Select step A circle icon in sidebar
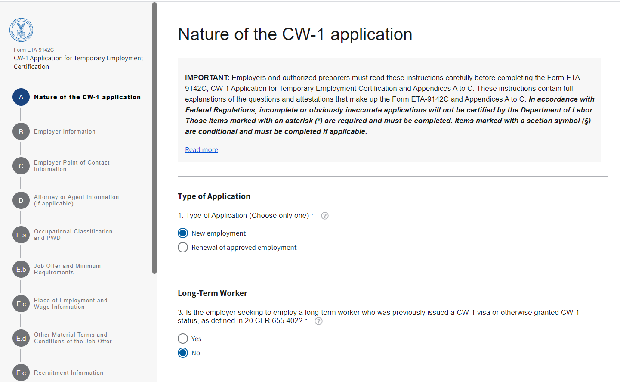The image size is (620, 382). point(21,97)
